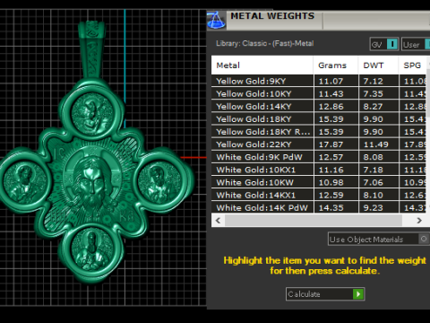Select the White Gold:10KW row
430x323 pixels.
(x=319, y=182)
